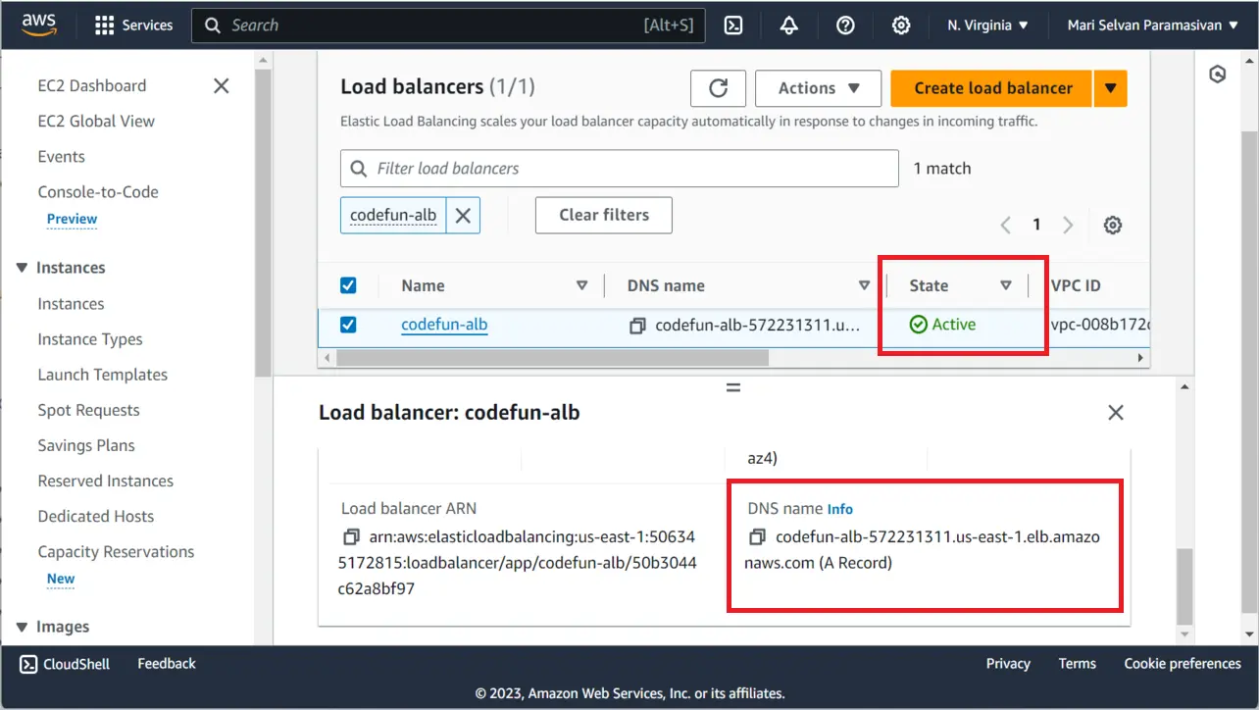Copy DNS name in codefun-alb table row
This screenshot has height=710, width=1259.
click(x=637, y=326)
